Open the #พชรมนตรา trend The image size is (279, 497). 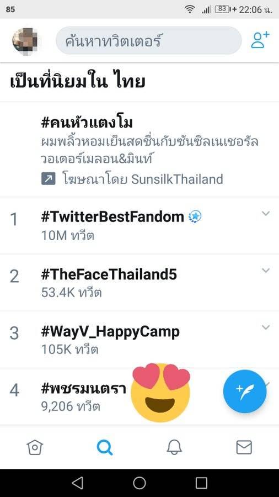(x=83, y=388)
